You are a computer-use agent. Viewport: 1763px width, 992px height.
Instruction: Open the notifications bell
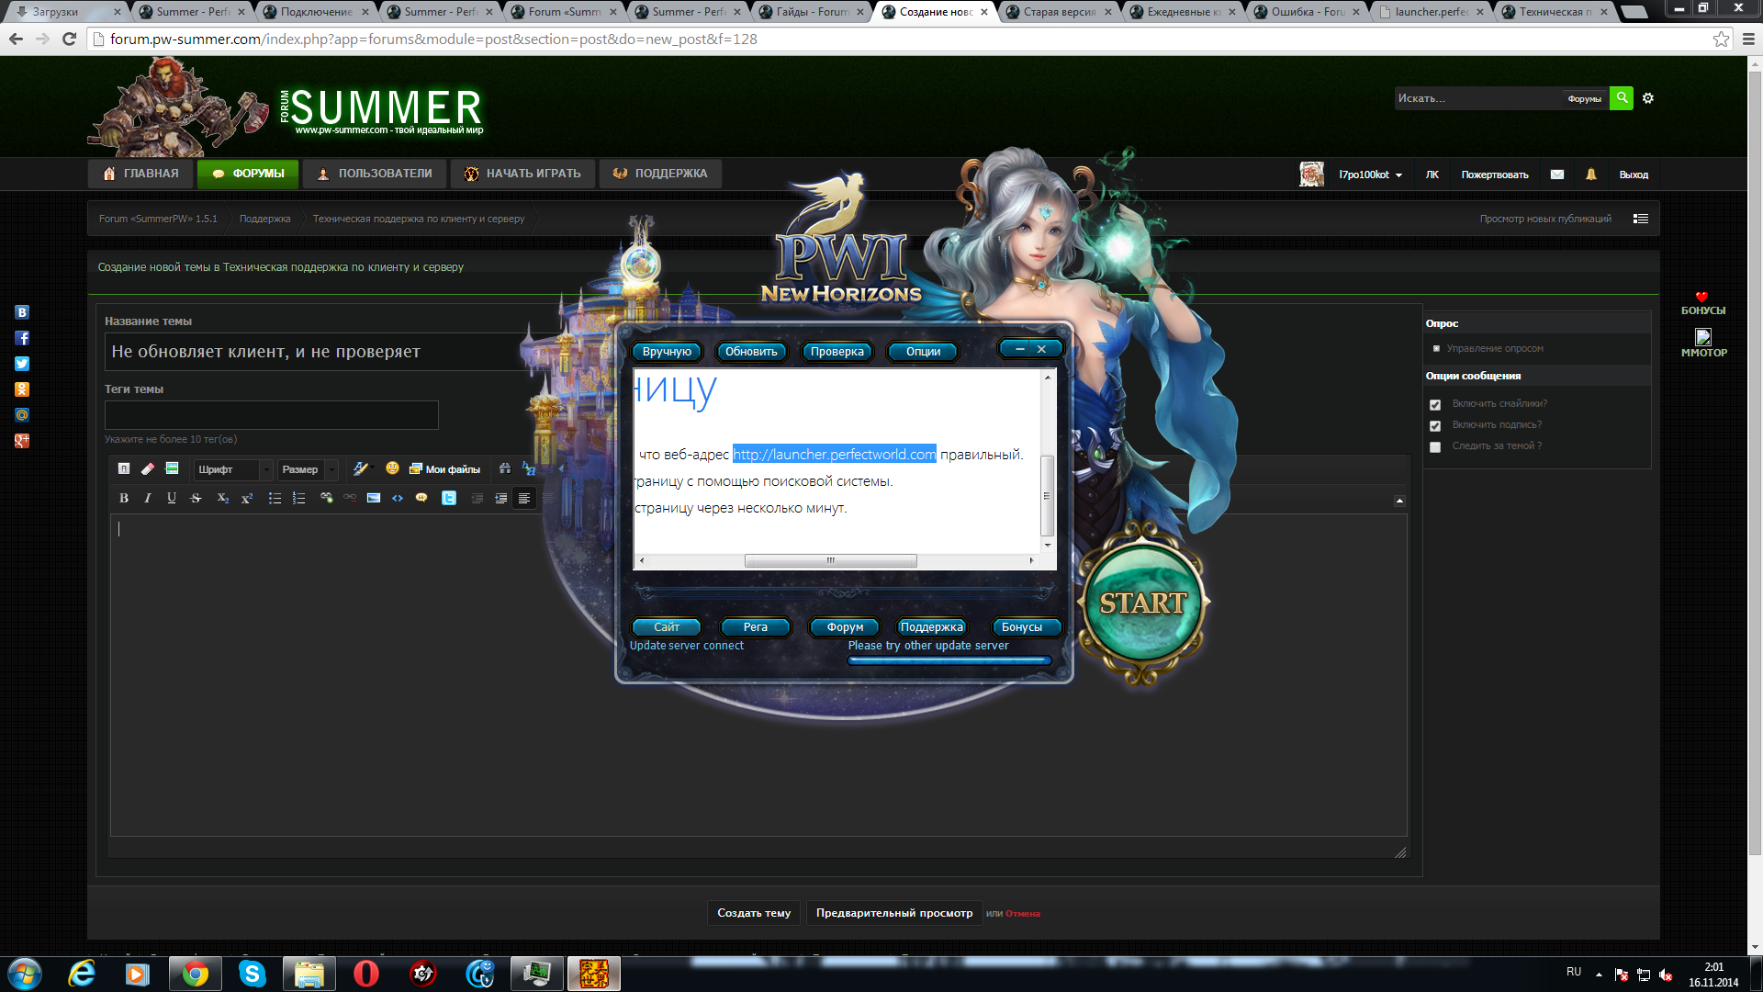(1591, 175)
